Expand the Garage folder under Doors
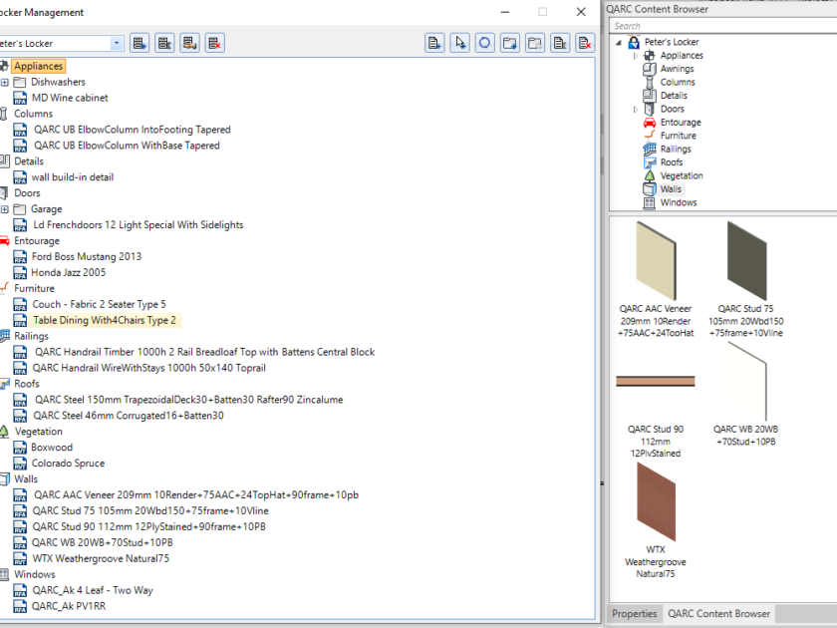The image size is (837, 628). 6,208
